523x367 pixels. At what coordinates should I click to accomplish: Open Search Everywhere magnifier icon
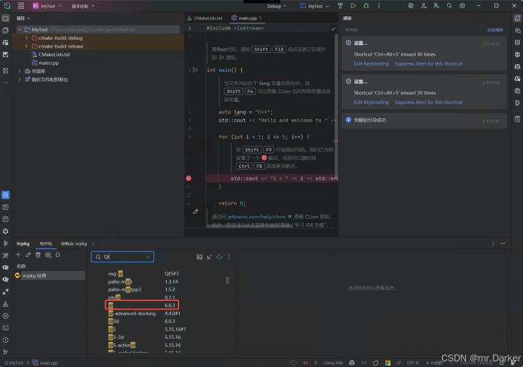(x=449, y=6)
